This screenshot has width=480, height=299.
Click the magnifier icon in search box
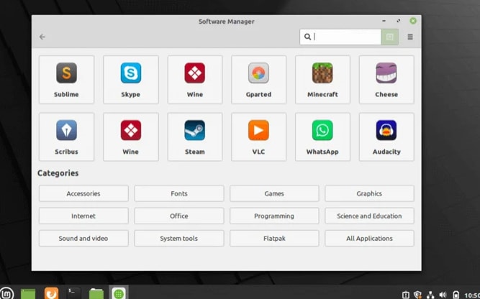pyautogui.click(x=307, y=37)
